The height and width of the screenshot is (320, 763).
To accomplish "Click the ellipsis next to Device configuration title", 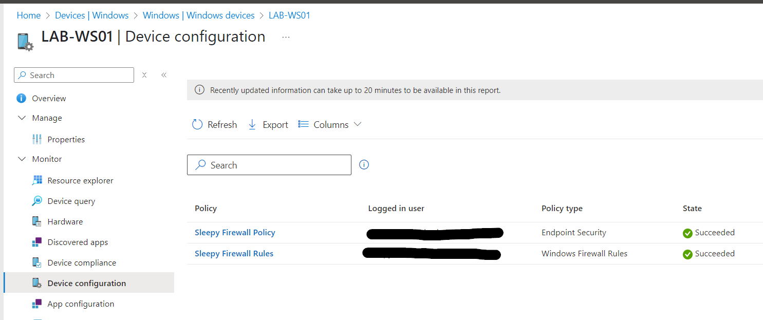I will (286, 37).
